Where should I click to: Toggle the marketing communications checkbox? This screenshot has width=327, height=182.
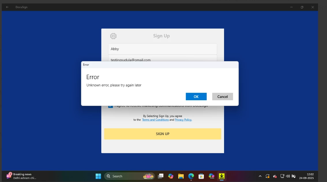pyautogui.click(x=110, y=107)
